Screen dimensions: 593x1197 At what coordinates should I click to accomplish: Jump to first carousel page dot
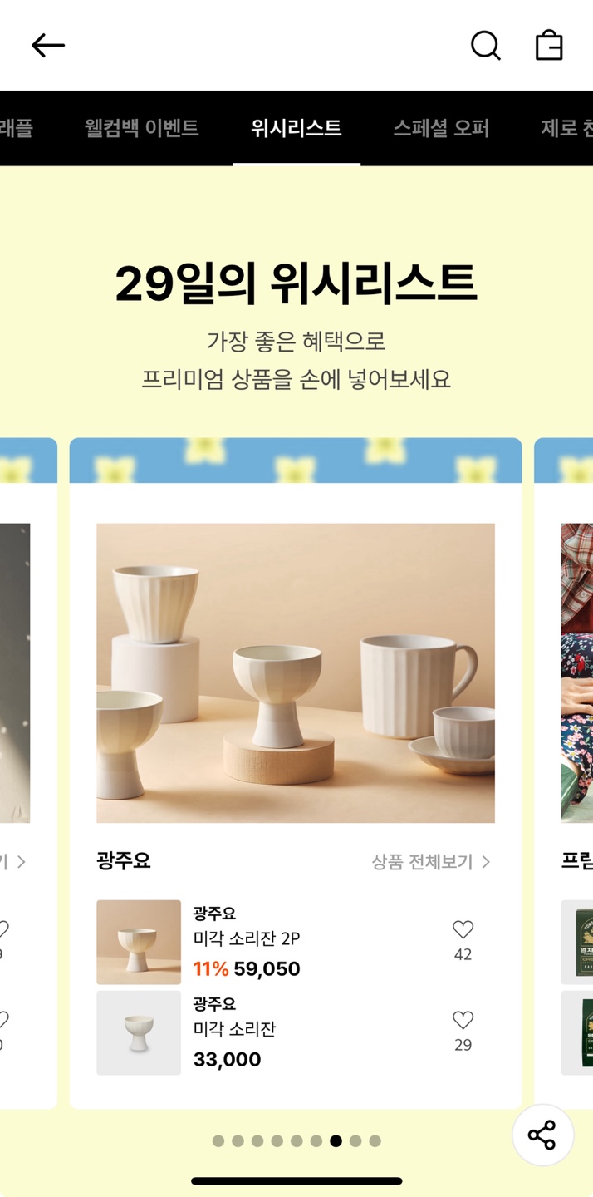click(x=218, y=1141)
